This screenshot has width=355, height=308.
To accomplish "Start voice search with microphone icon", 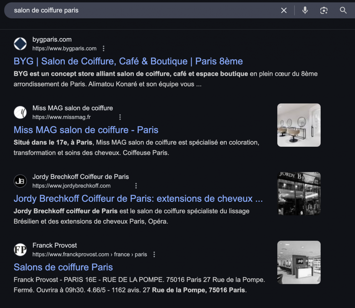I will tap(305, 10).
